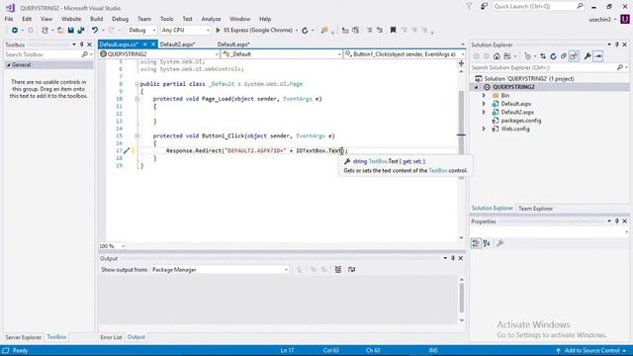Click the Alphabetical sort icon in Properties
633x356 pixels.
tap(487, 243)
